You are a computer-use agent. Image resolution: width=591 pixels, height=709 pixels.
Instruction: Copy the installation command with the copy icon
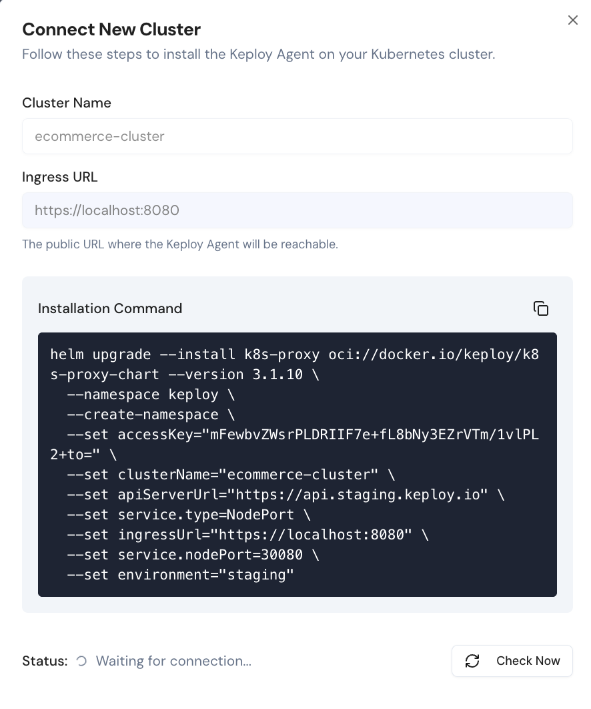pyautogui.click(x=540, y=308)
